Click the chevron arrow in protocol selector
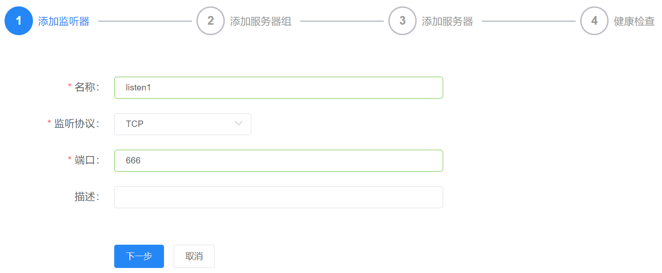 coord(238,124)
